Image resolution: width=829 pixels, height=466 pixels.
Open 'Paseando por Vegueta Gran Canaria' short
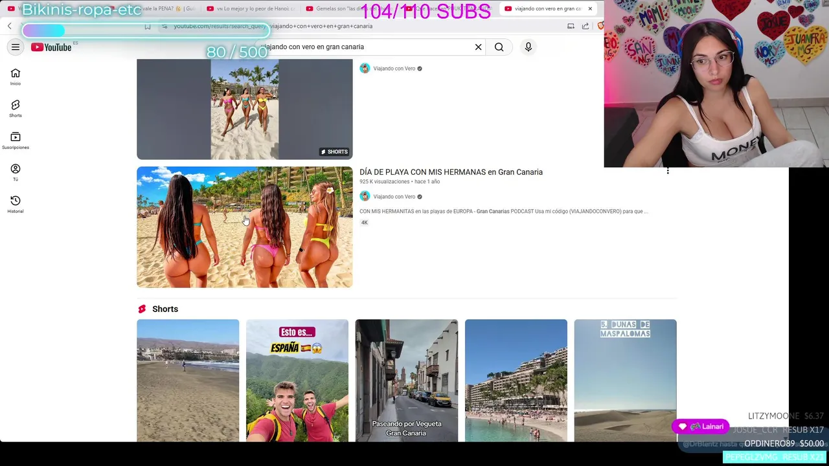point(407,381)
